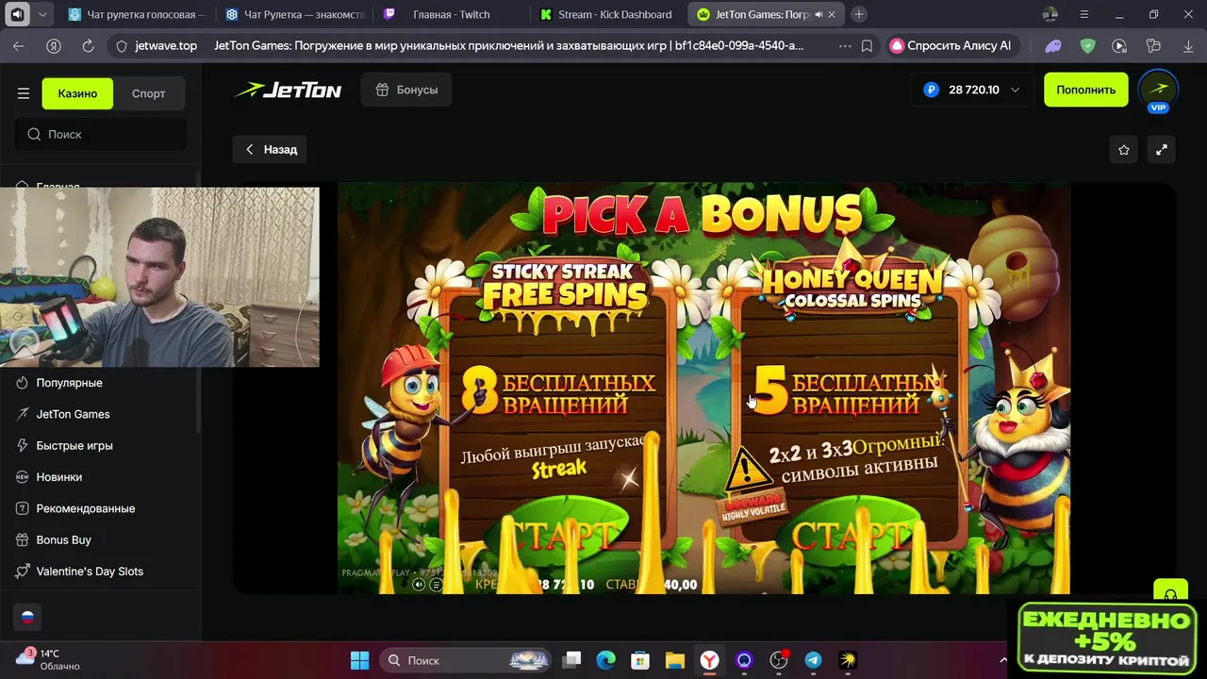The height and width of the screenshot is (679, 1207).
Task: Open the Windows Start menu
Action: coord(359,660)
